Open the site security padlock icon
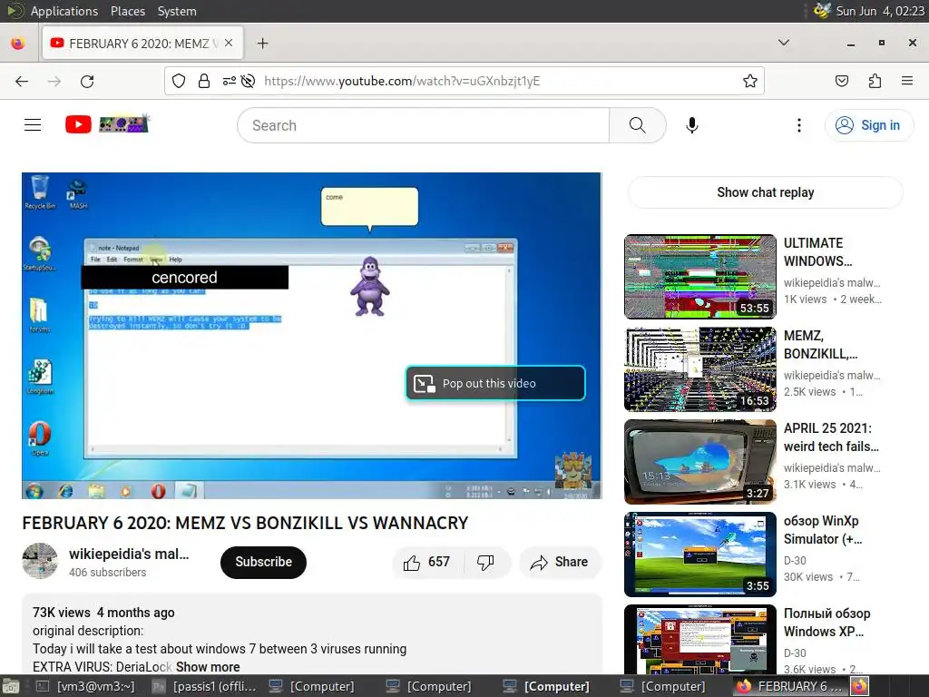Image resolution: width=929 pixels, height=697 pixels. 204,81
